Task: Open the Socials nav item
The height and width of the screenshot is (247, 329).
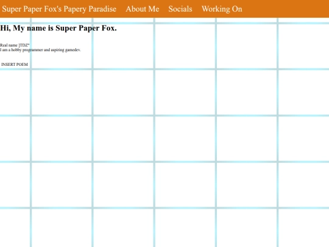Action: point(180,9)
